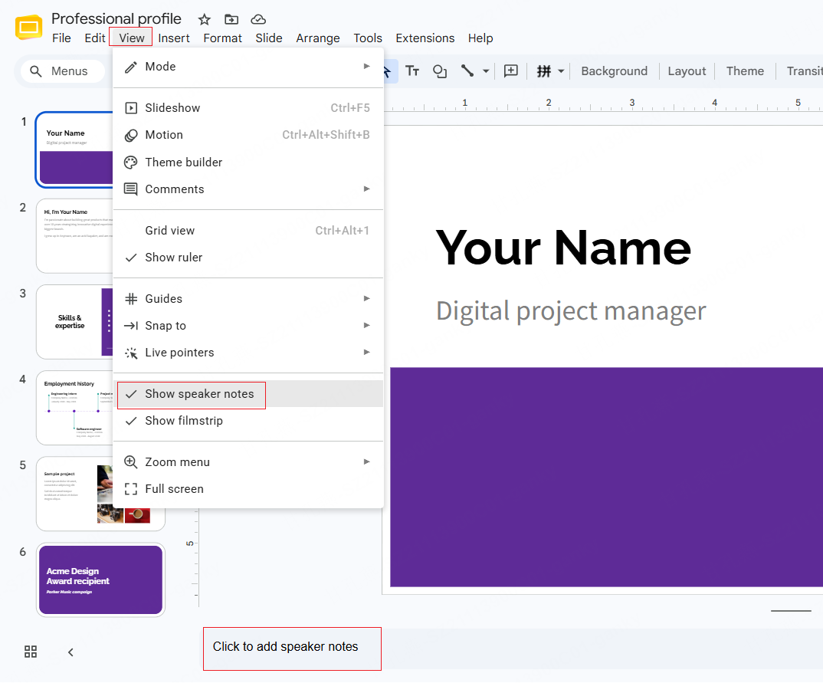Open grid view icon at bottom left
This screenshot has width=823, height=683.
(31, 652)
